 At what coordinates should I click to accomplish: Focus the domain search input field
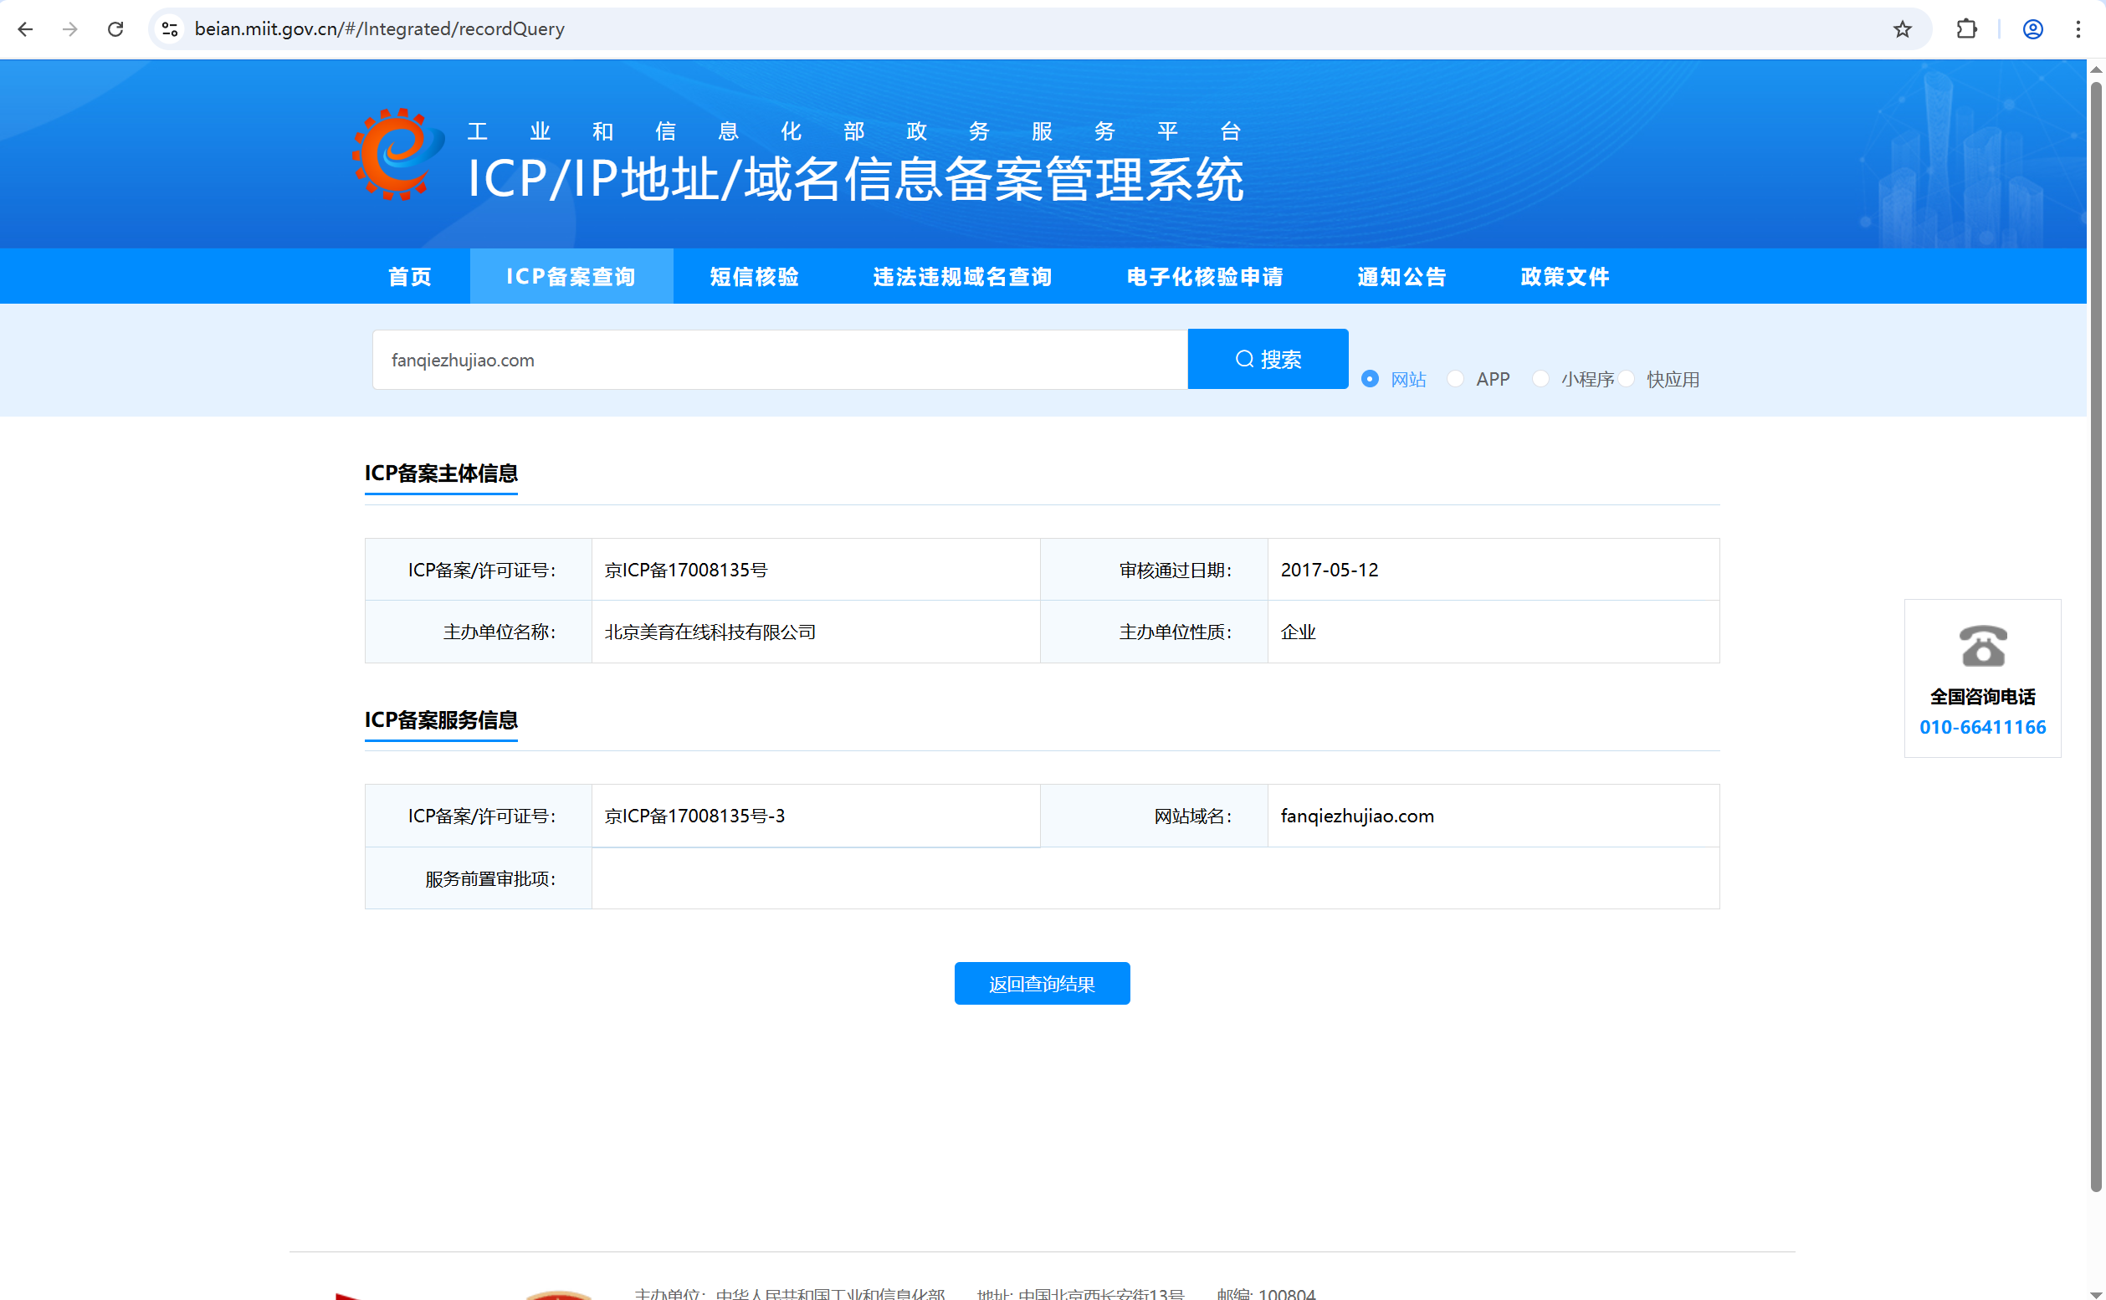pos(778,361)
